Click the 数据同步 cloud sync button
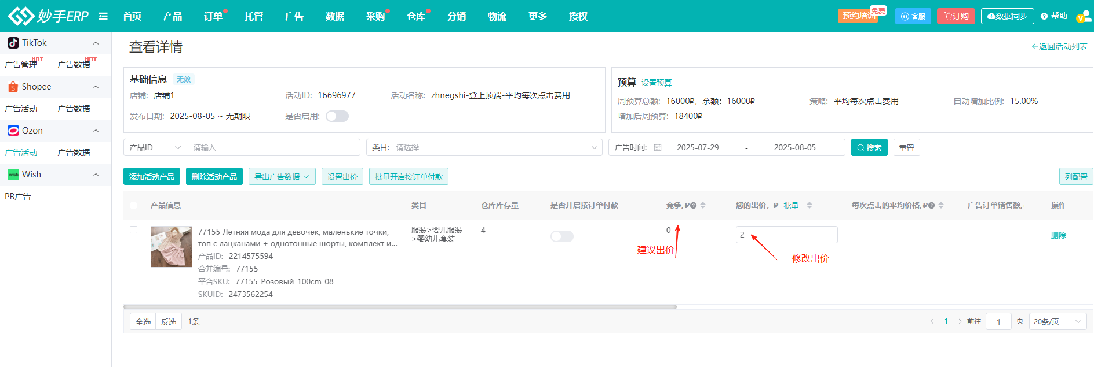Viewport: 1094px width, 367px height. coord(1007,16)
